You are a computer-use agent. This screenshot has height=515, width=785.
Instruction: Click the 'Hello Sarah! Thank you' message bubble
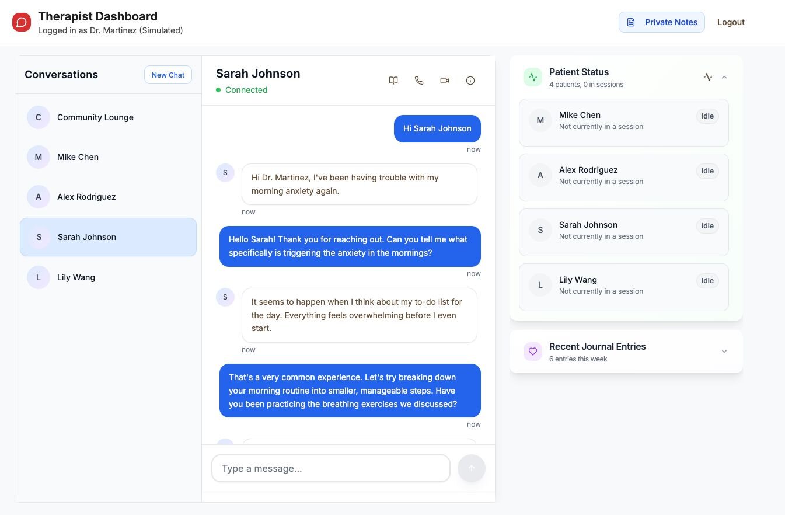(x=350, y=246)
